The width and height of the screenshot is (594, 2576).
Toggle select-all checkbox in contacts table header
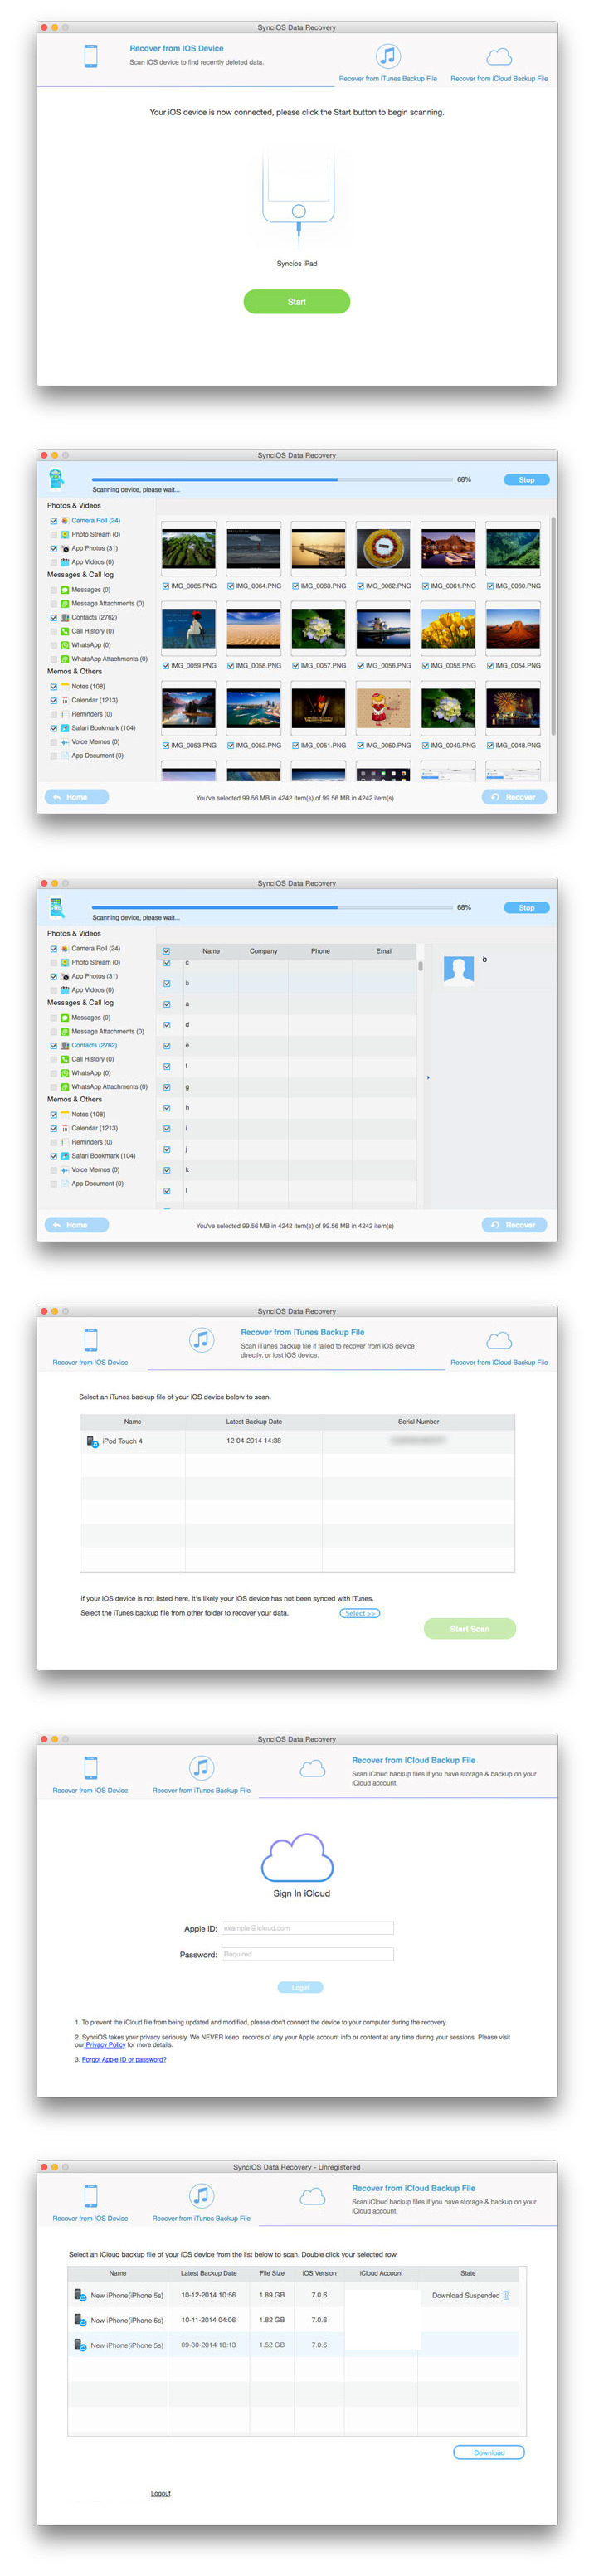pyautogui.click(x=166, y=951)
